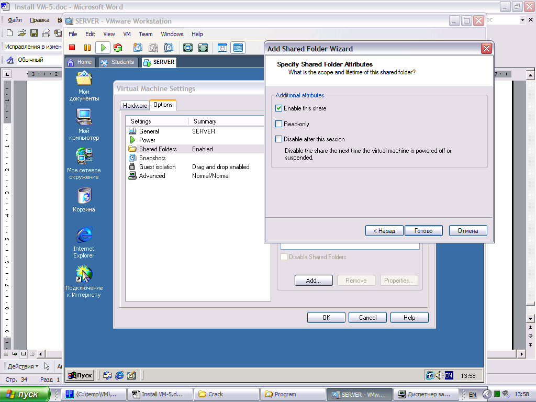
Task: Uncheck Enable this share checkbox
Action: (x=278, y=108)
